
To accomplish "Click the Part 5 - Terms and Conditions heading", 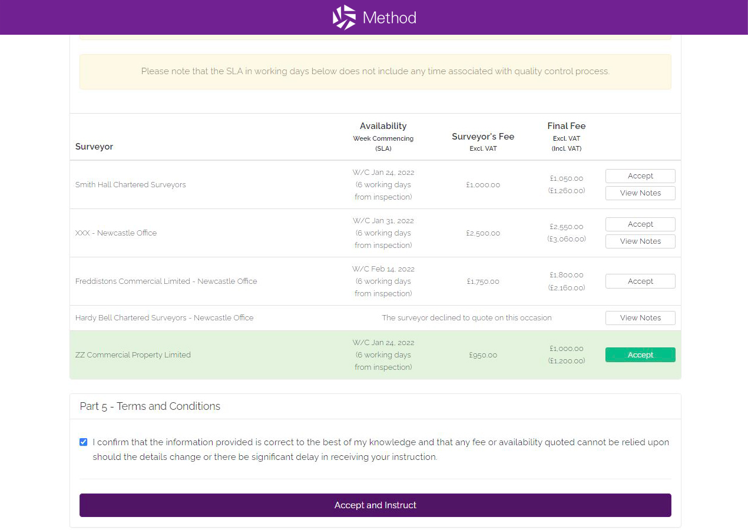I will pyautogui.click(x=150, y=406).
